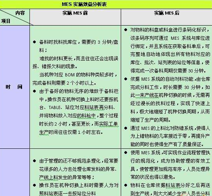Click the bullet before 由于备好的物料无序
The height and width of the screenshot is (196, 212).
tap(34, 91)
